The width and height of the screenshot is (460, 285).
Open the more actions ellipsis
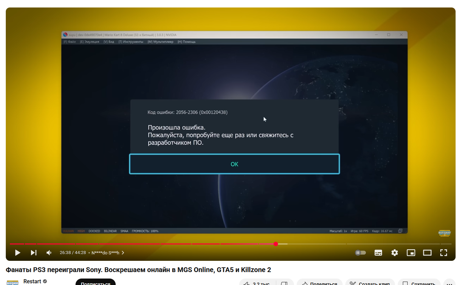[449, 283]
